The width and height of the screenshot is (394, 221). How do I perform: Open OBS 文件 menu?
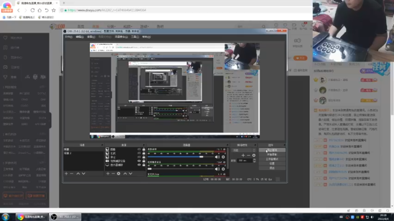(68, 37)
